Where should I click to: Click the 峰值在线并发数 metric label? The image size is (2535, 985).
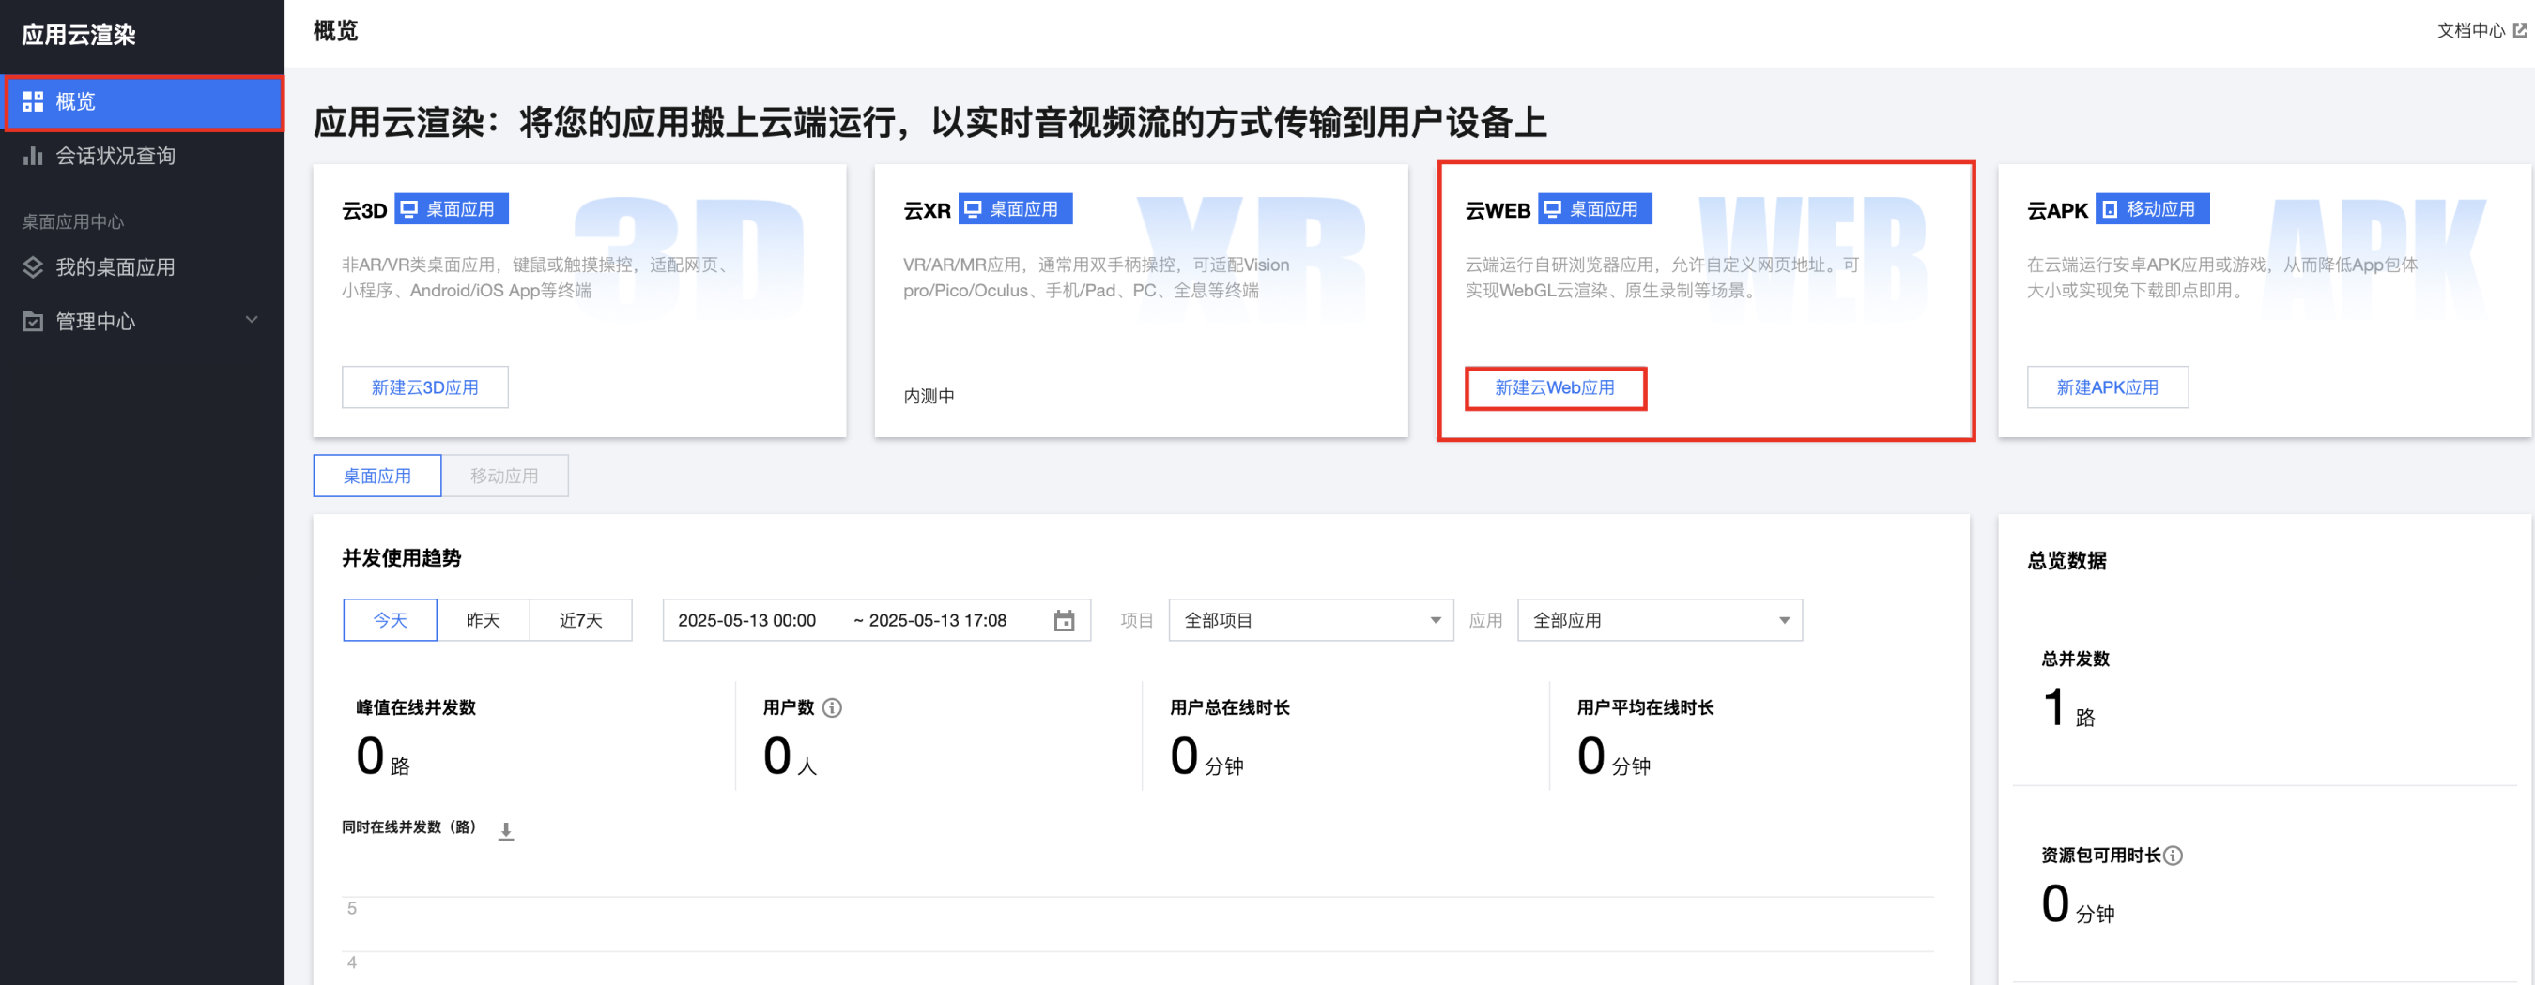tap(415, 706)
